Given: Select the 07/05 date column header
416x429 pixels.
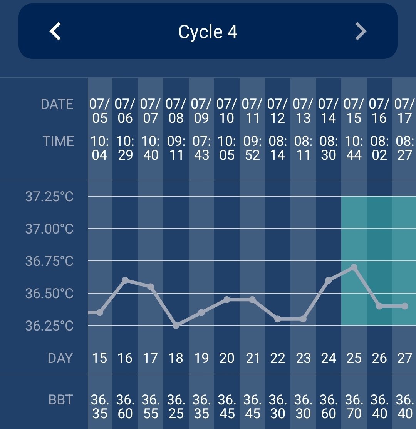Looking at the screenshot, I should [99, 111].
